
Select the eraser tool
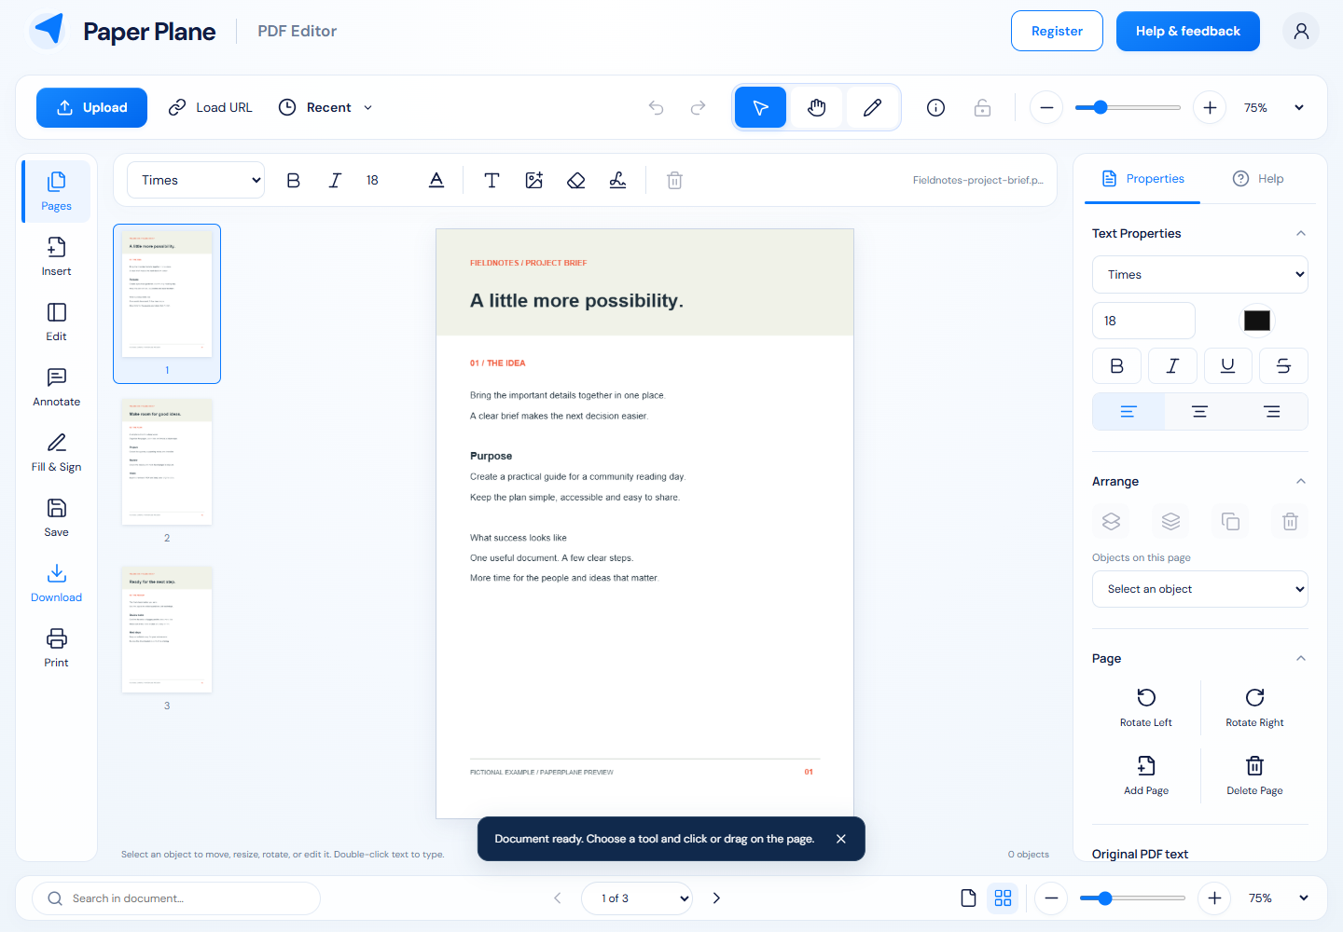[575, 180]
